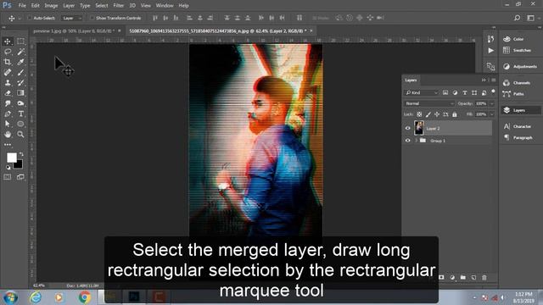Hide Group 1 with its eye icon
The height and width of the screenshot is (305, 543).
click(x=407, y=141)
